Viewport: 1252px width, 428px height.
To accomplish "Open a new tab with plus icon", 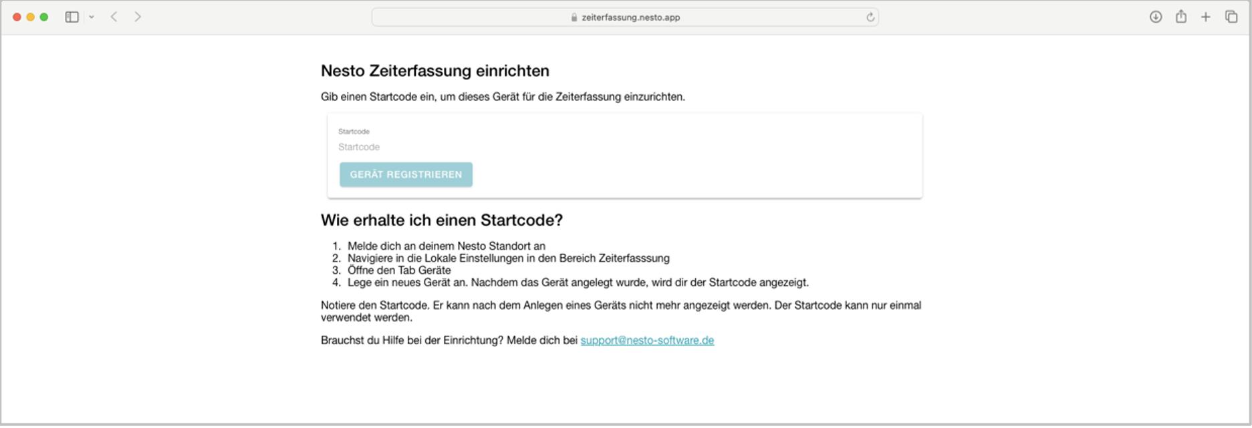I will (1206, 17).
